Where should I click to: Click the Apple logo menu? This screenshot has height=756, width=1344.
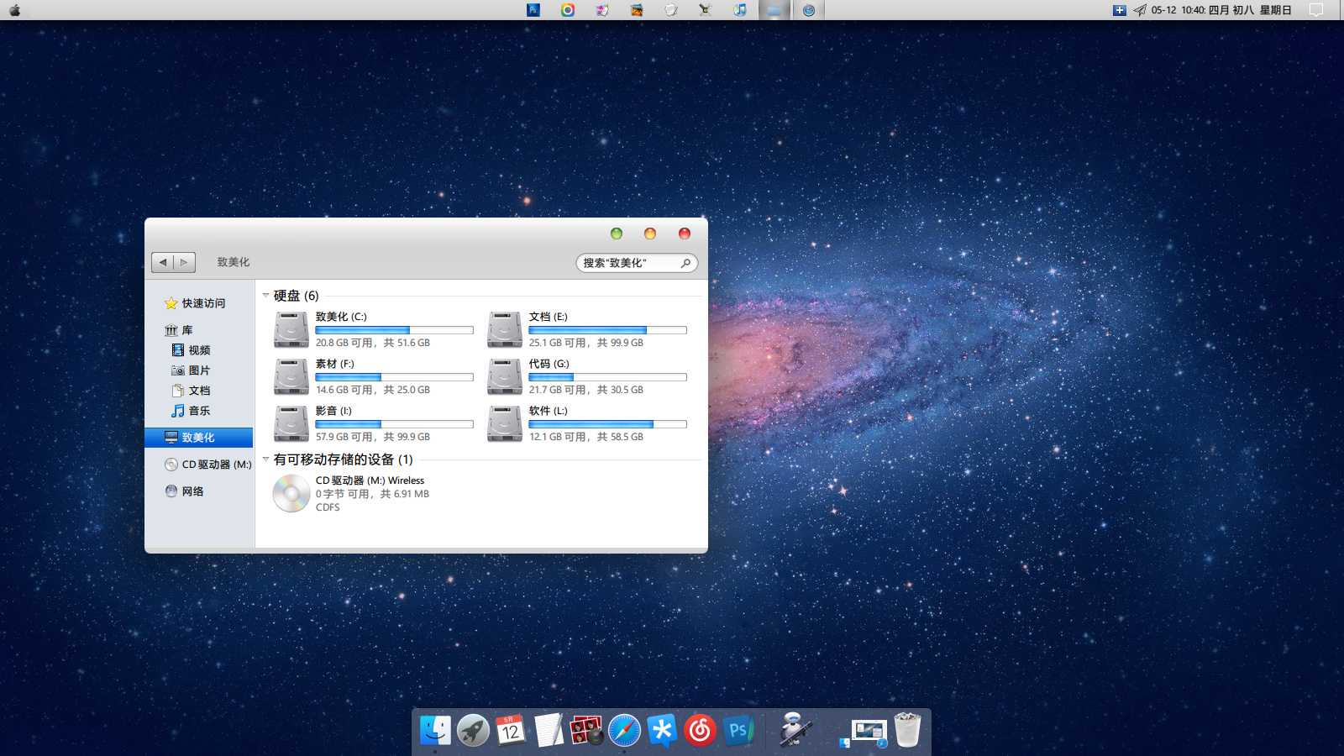click(x=14, y=10)
